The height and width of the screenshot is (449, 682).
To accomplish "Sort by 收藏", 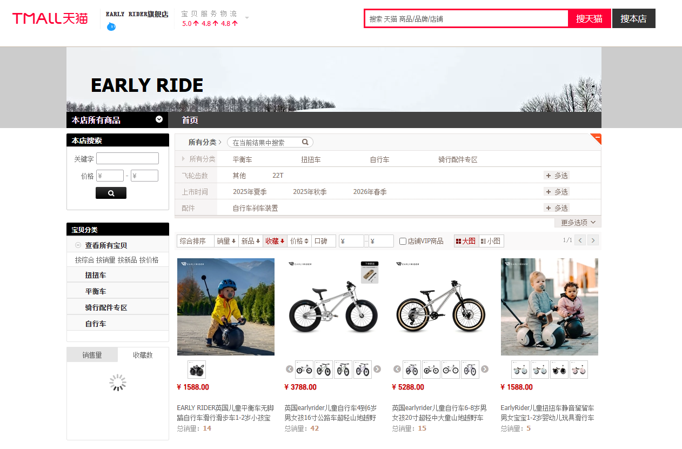I will point(275,241).
